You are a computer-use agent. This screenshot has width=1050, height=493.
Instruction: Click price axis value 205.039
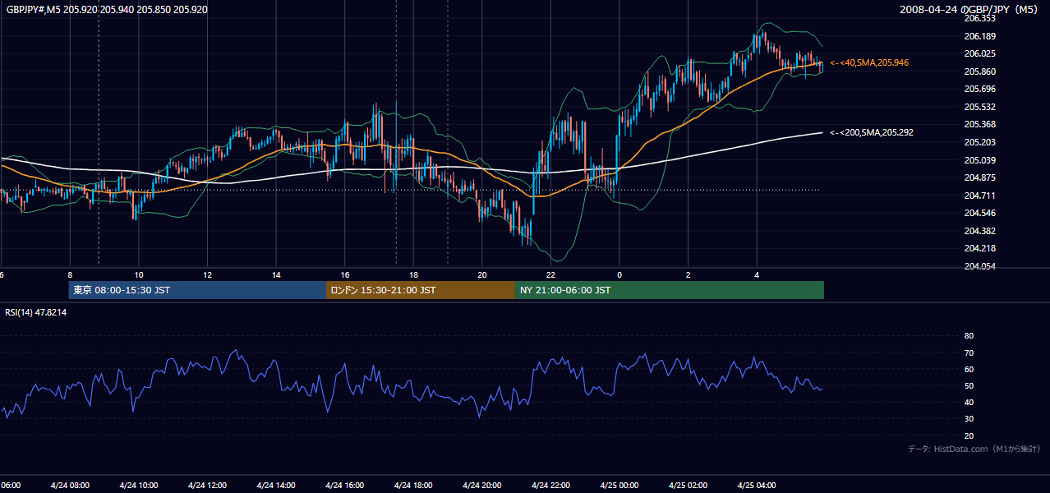(979, 160)
